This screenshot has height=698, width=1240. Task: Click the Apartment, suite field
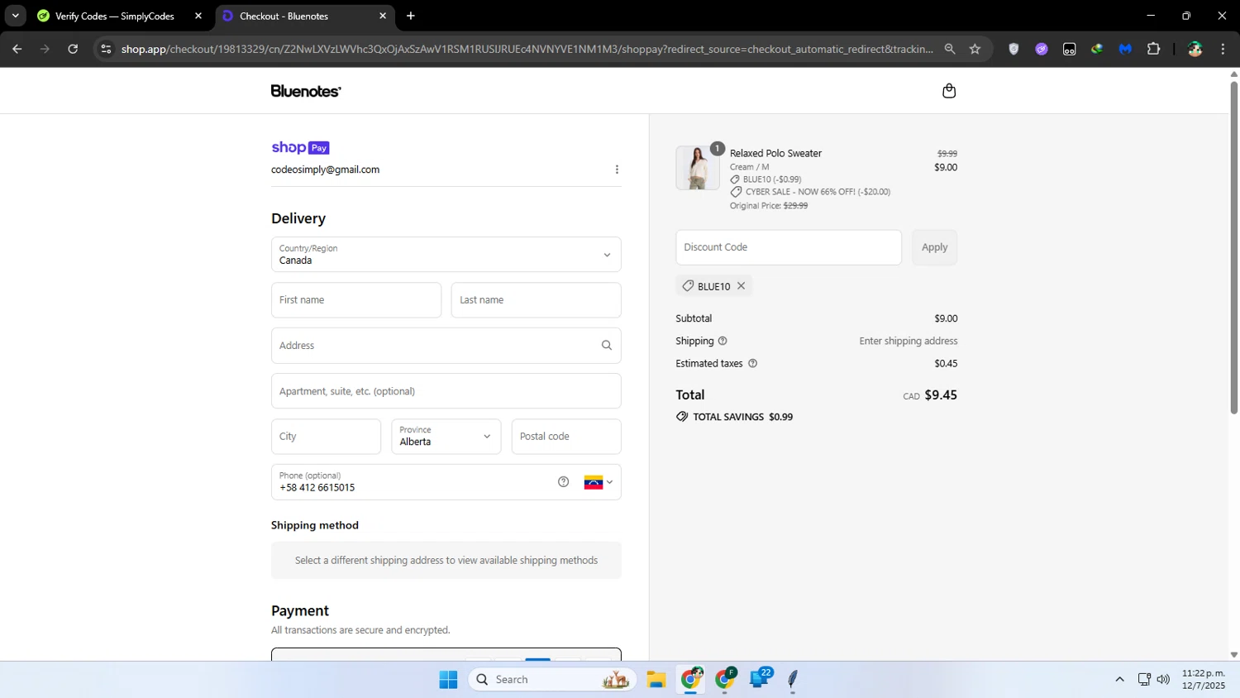(446, 391)
